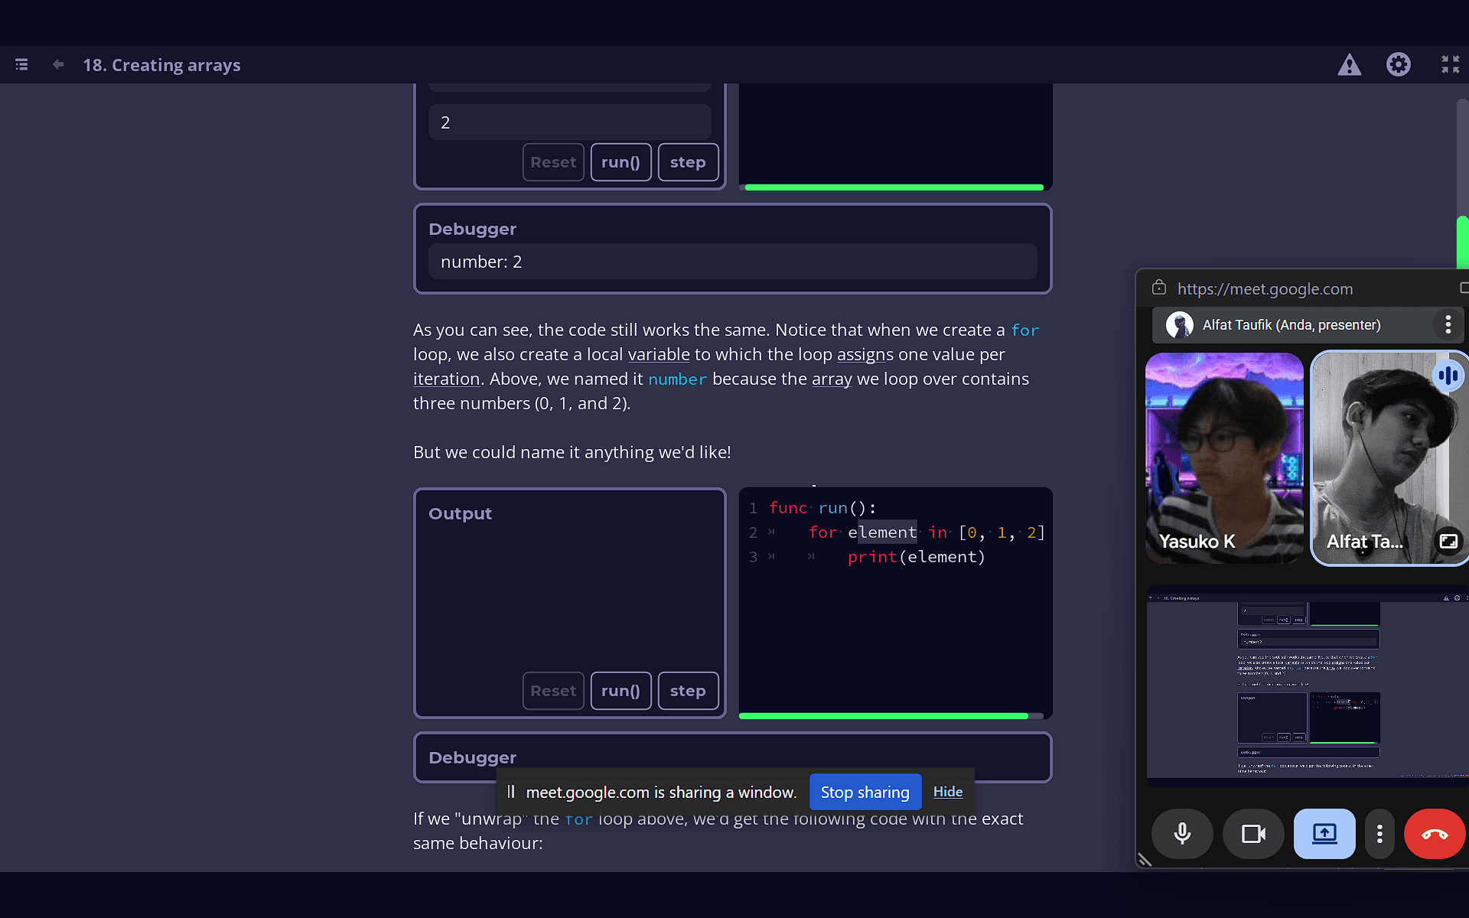Open the lesson navigation hamburger menu

click(x=21, y=64)
